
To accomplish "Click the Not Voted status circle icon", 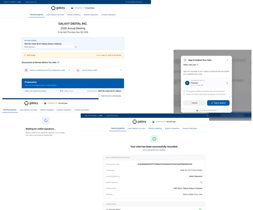I will (25, 55).
